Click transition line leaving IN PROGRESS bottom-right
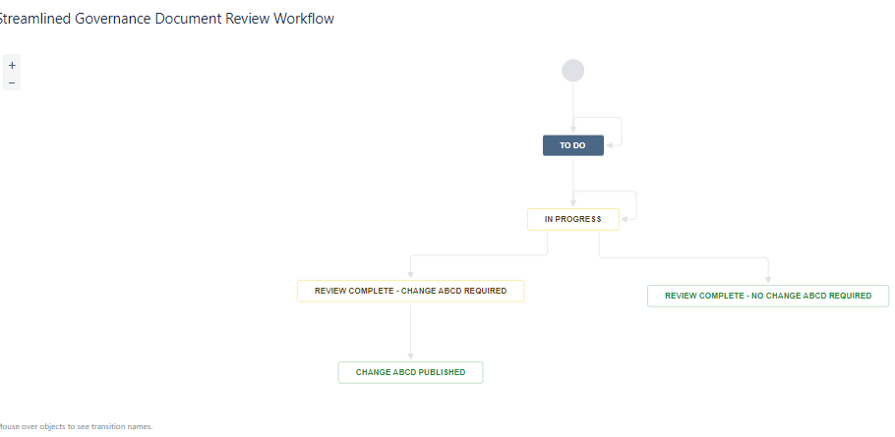The height and width of the screenshot is (437, 895). (x=688, y=258)
